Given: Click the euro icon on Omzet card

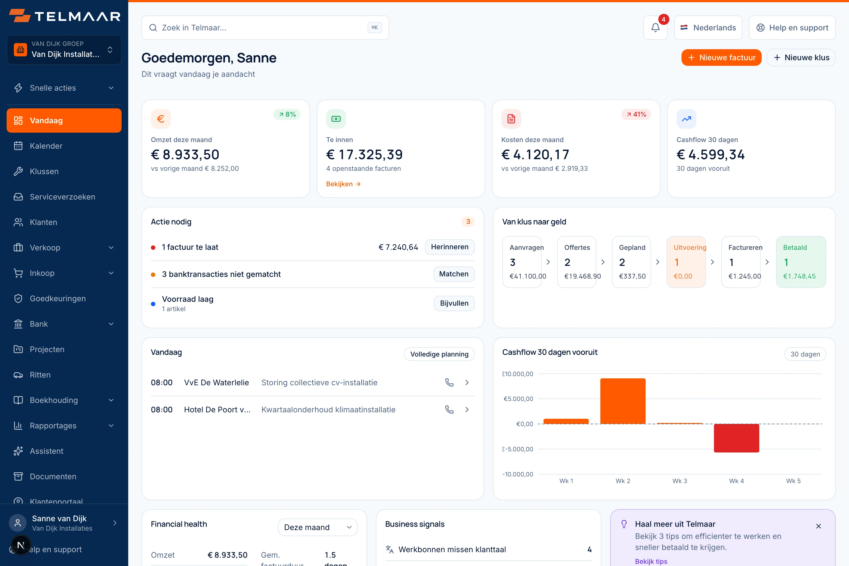Looking at the screenshot, I should pos(161,119).
